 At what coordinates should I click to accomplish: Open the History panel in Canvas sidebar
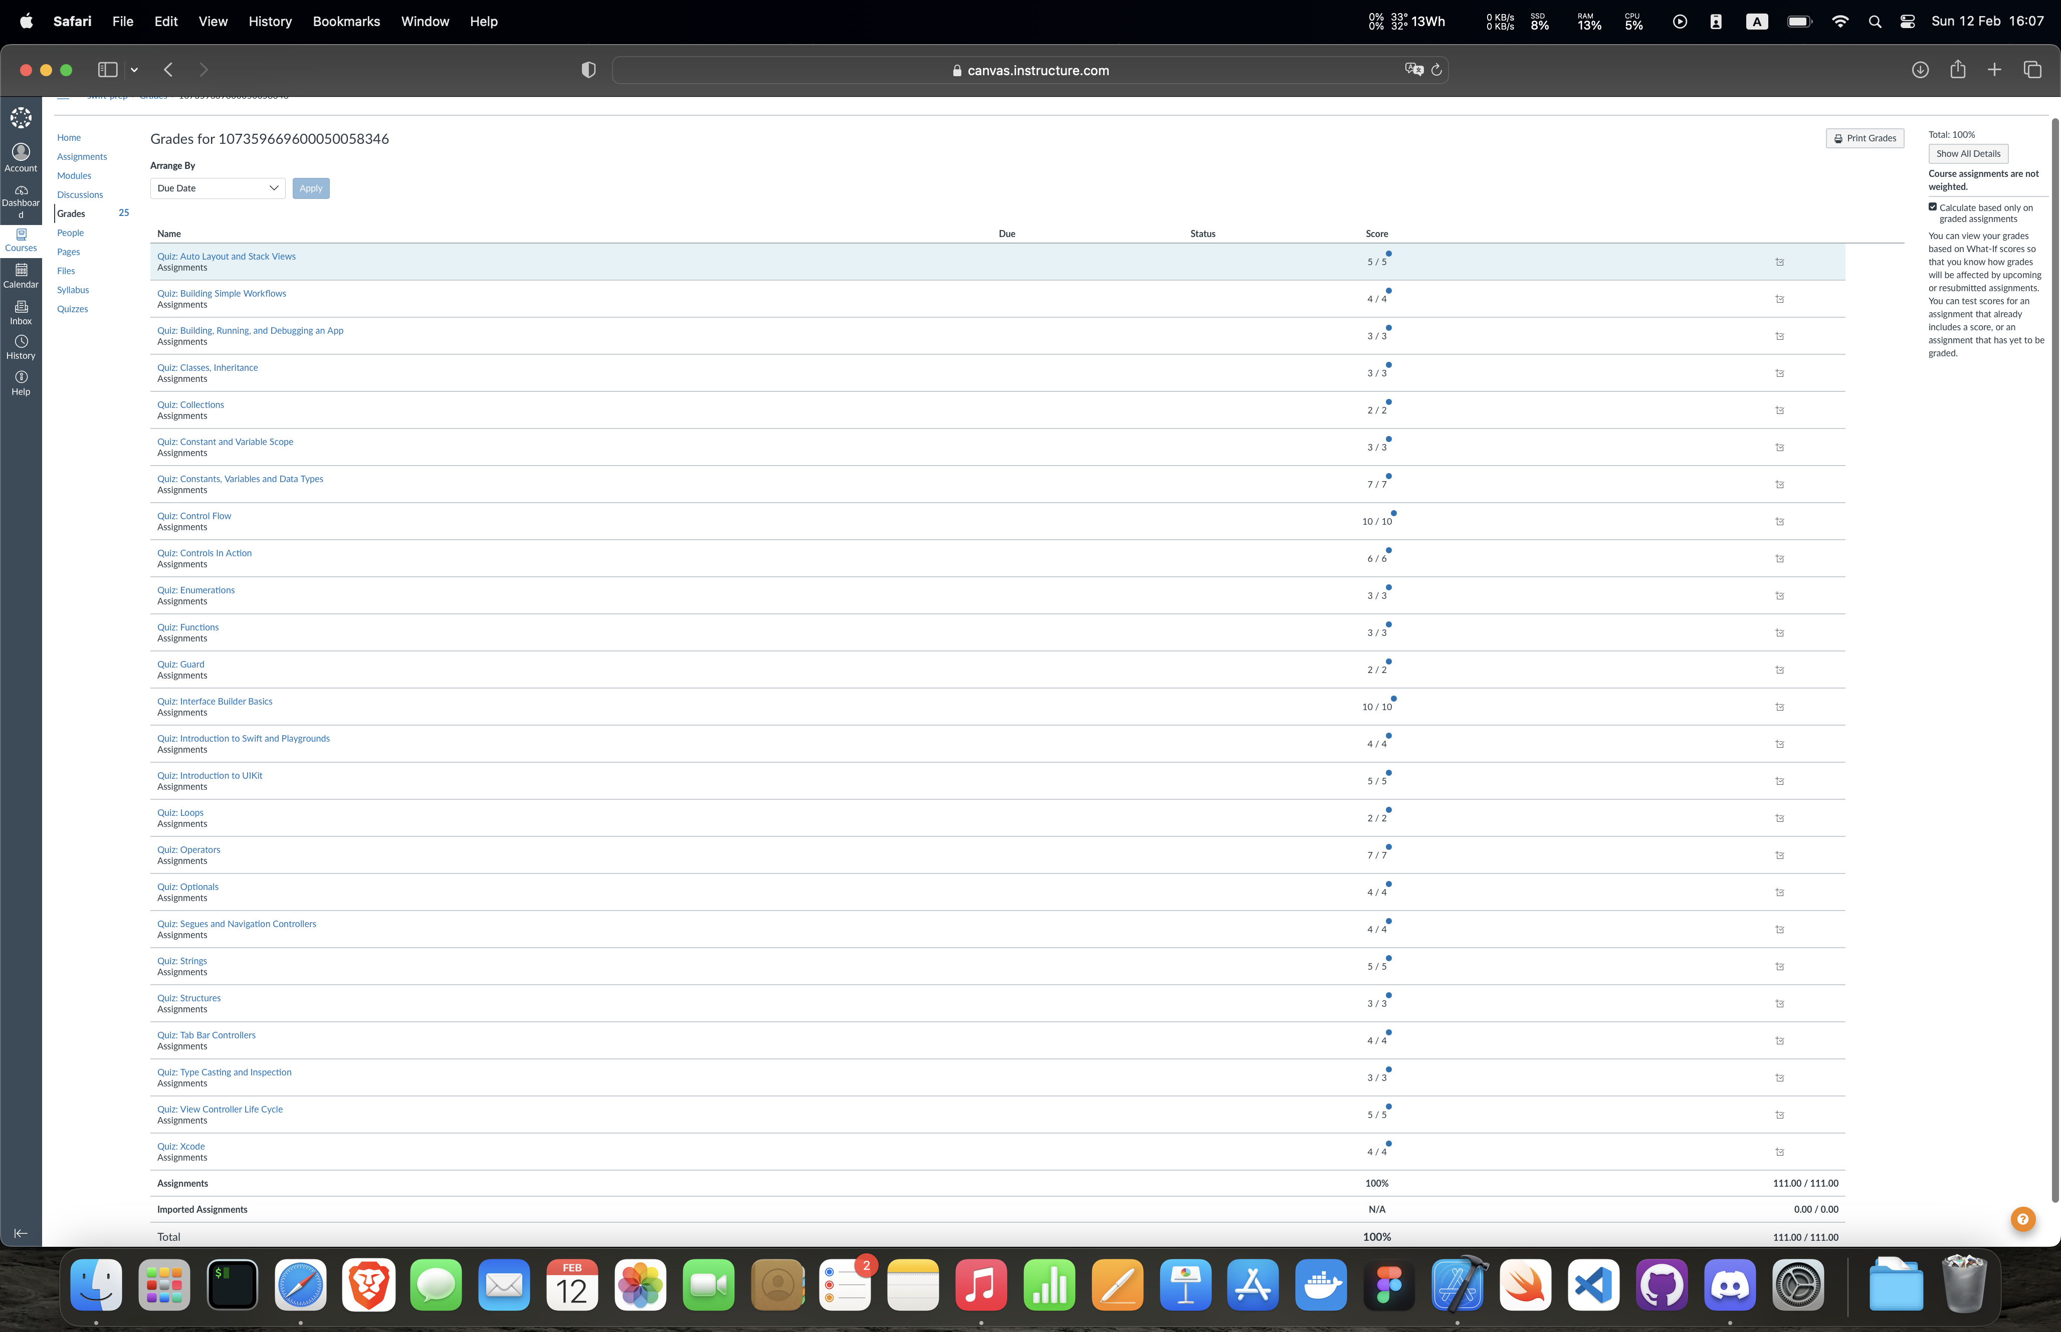tap(21, 348)
